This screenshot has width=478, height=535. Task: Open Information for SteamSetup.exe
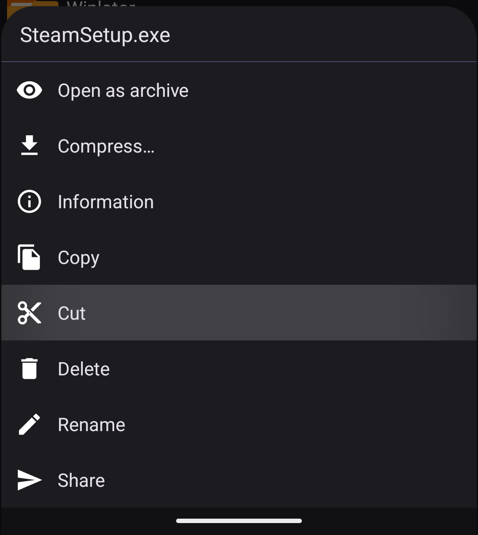[x=106, y=202]
